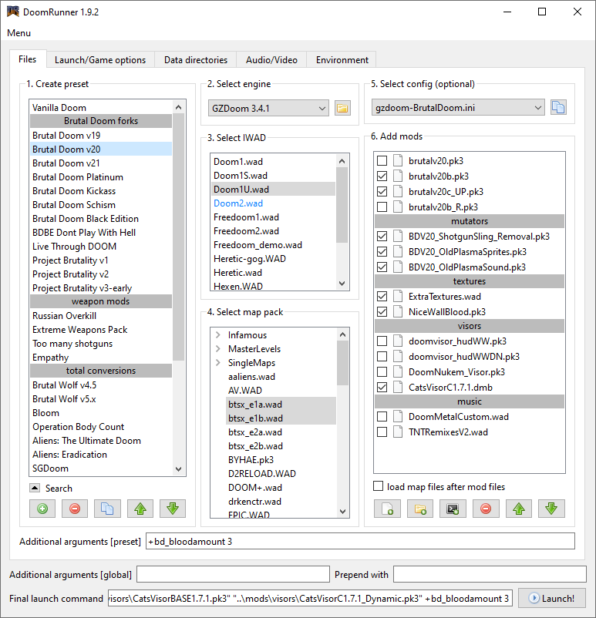Clone the selected preset
This screenshot has width=596, height=618.
(x=107, y=509)
